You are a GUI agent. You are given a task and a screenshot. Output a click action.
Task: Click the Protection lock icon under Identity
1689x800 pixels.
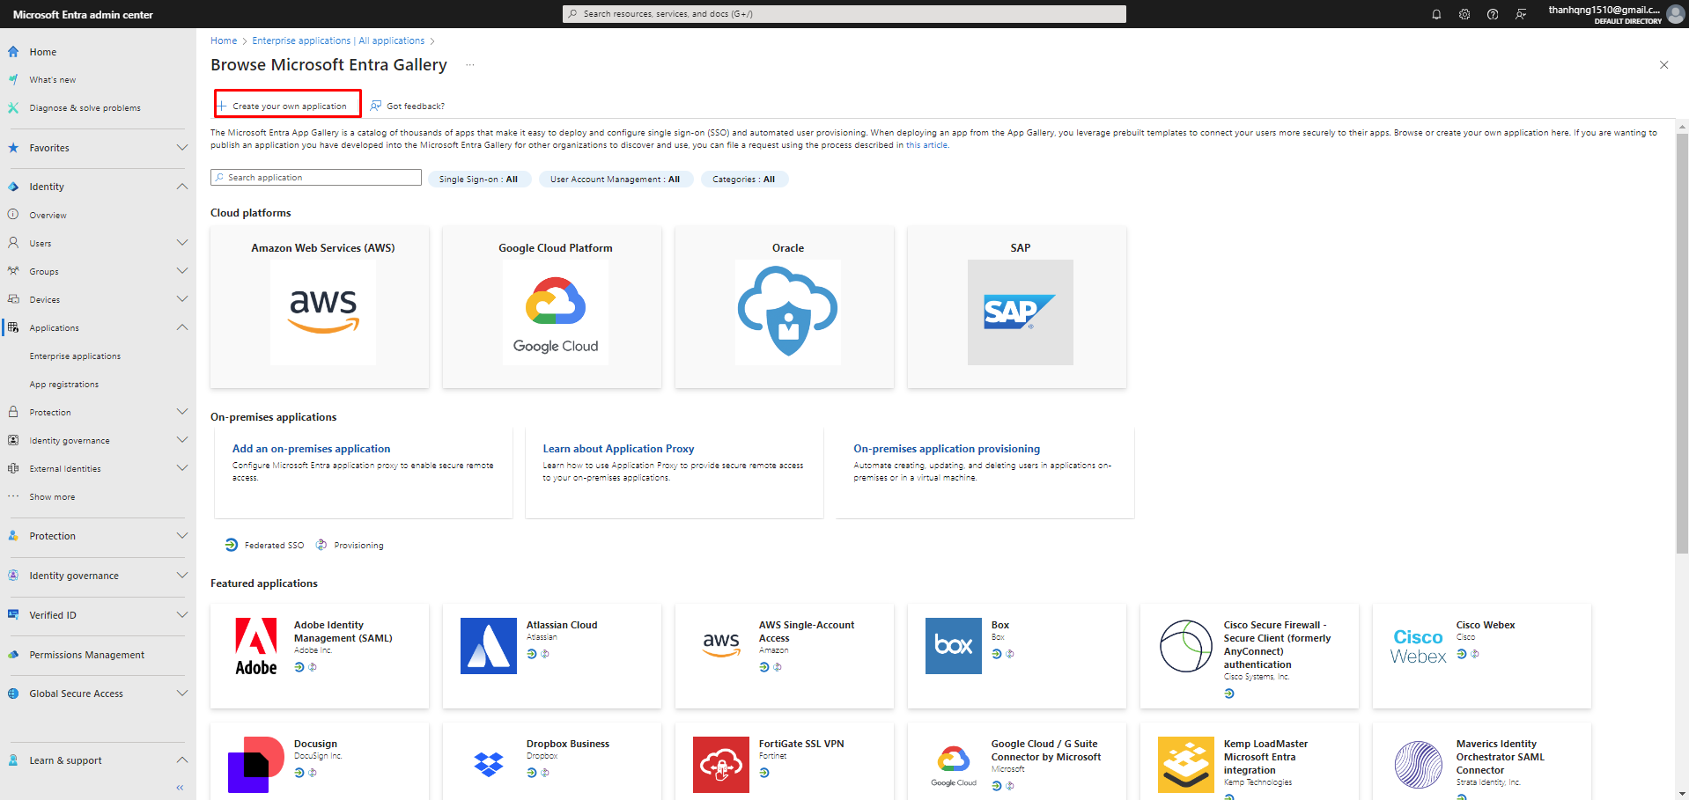click(13, 412)
